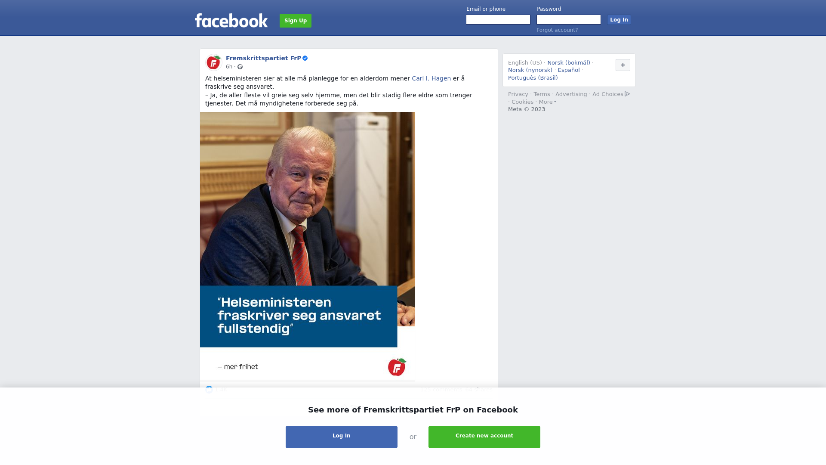Click the Facebook logo in header

[x=231, y=20]
